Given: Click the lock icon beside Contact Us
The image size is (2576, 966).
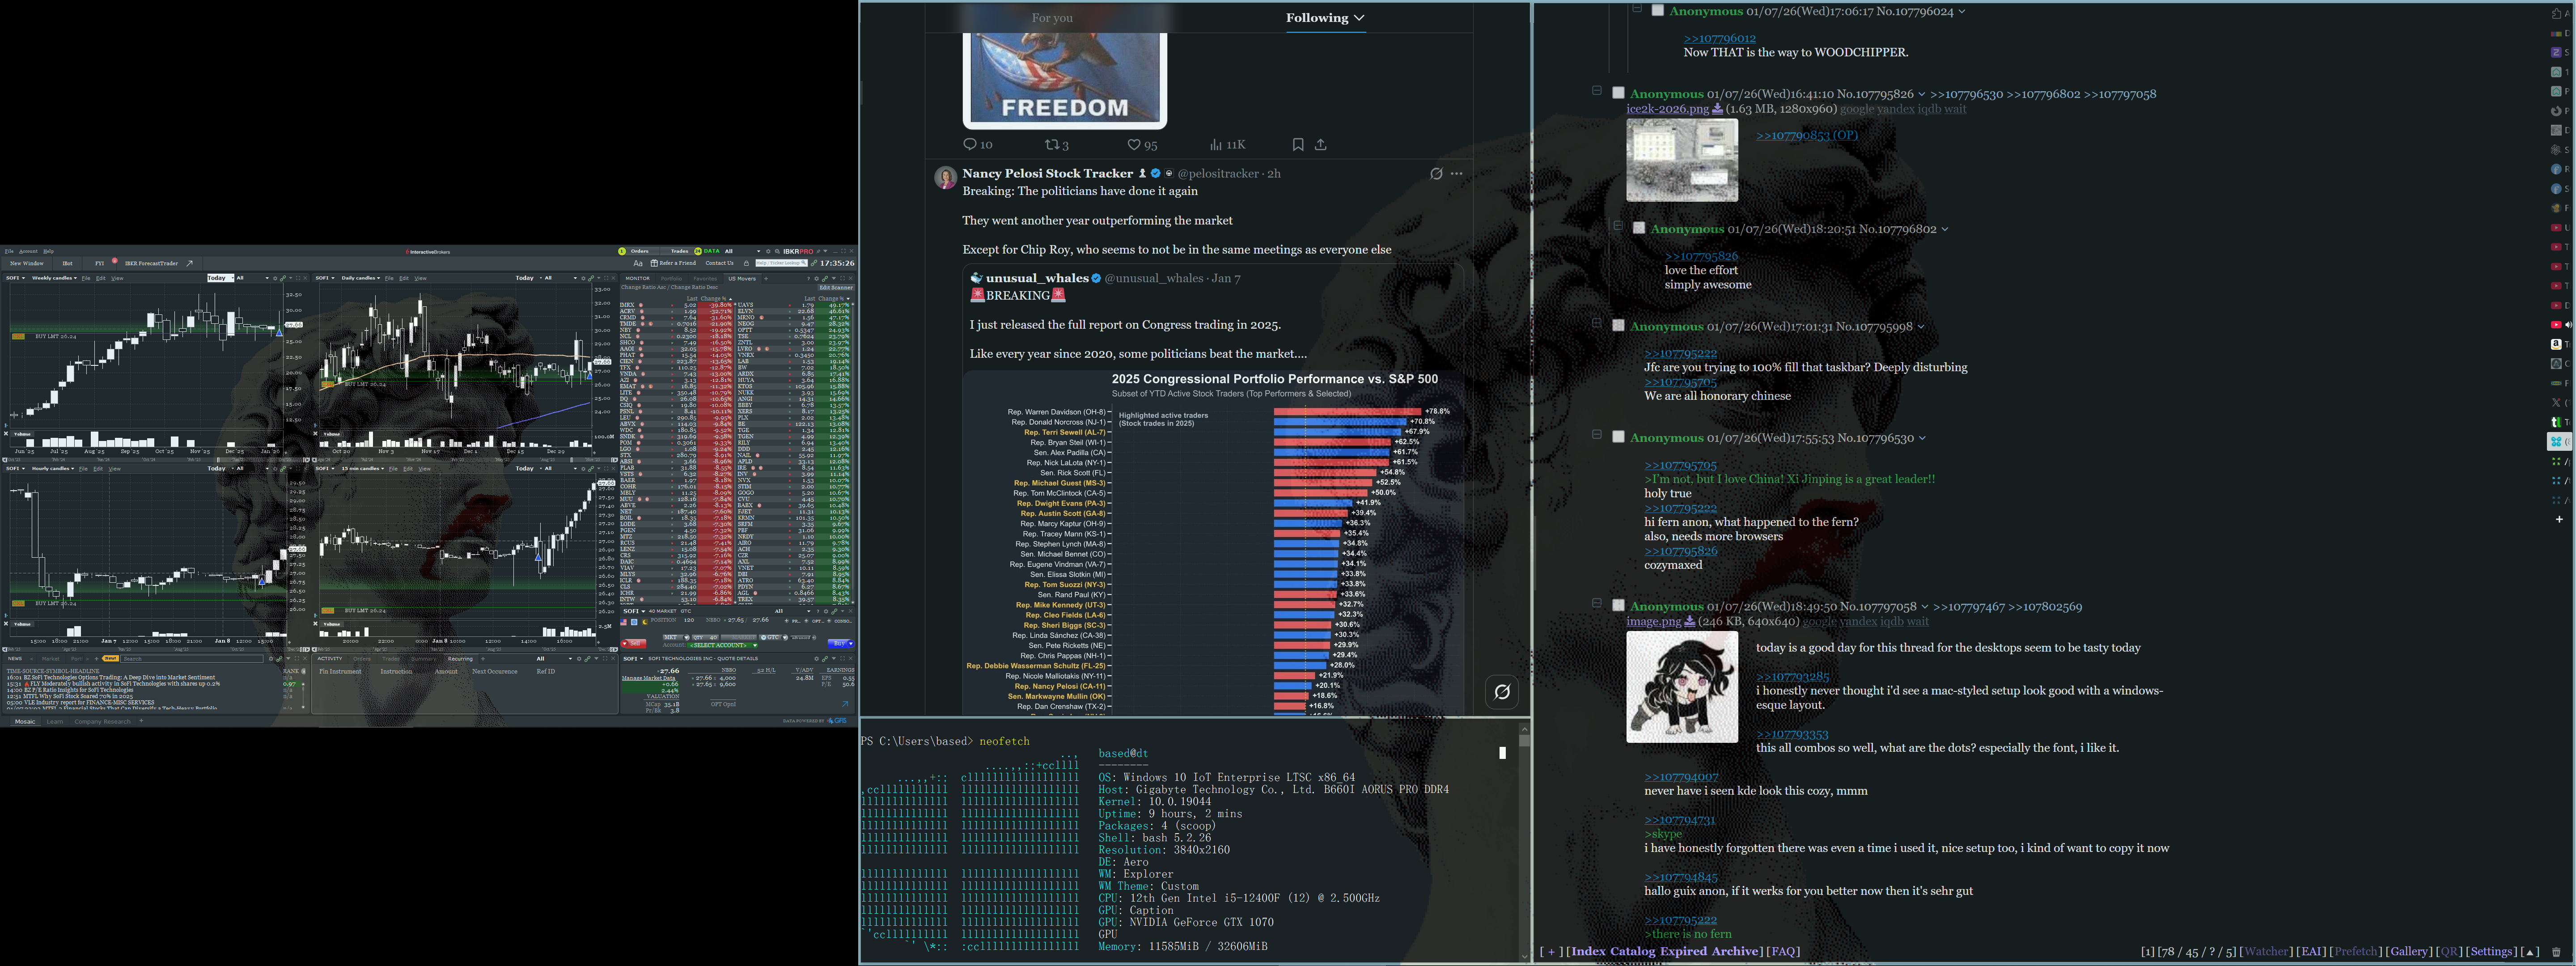Looking at the screenshot, I should (746, 263).
